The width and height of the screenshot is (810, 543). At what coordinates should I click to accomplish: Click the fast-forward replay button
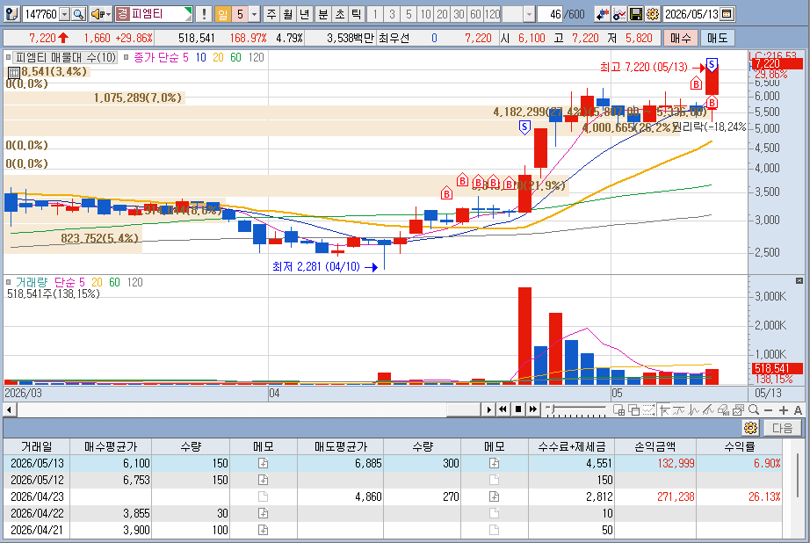[532, 409]
